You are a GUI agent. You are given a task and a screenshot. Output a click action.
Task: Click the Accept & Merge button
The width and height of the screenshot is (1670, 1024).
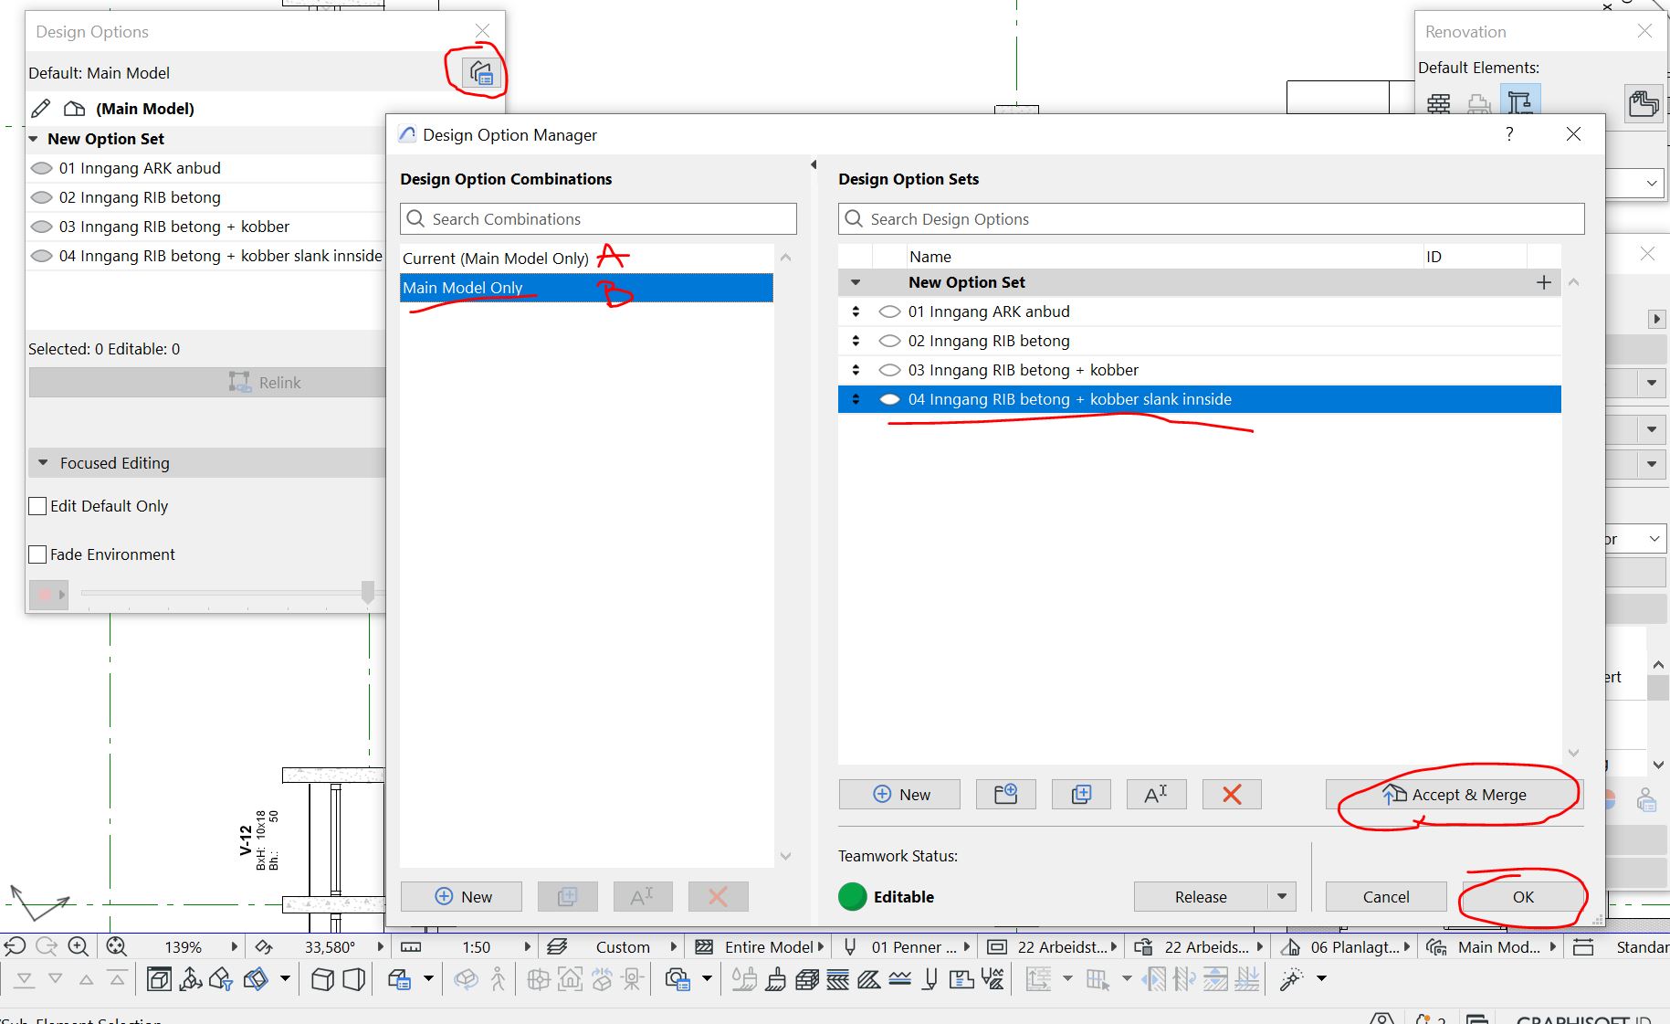(1454, 795)
